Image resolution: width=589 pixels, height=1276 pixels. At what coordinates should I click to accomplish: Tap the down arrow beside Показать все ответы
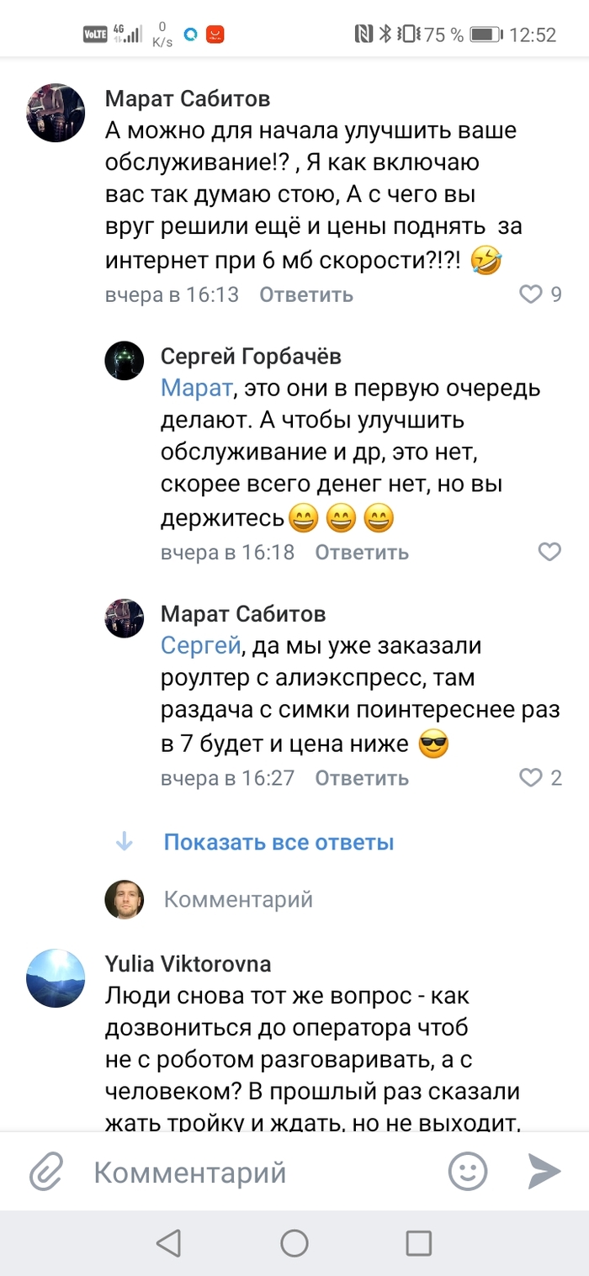(x=125, y=842)
